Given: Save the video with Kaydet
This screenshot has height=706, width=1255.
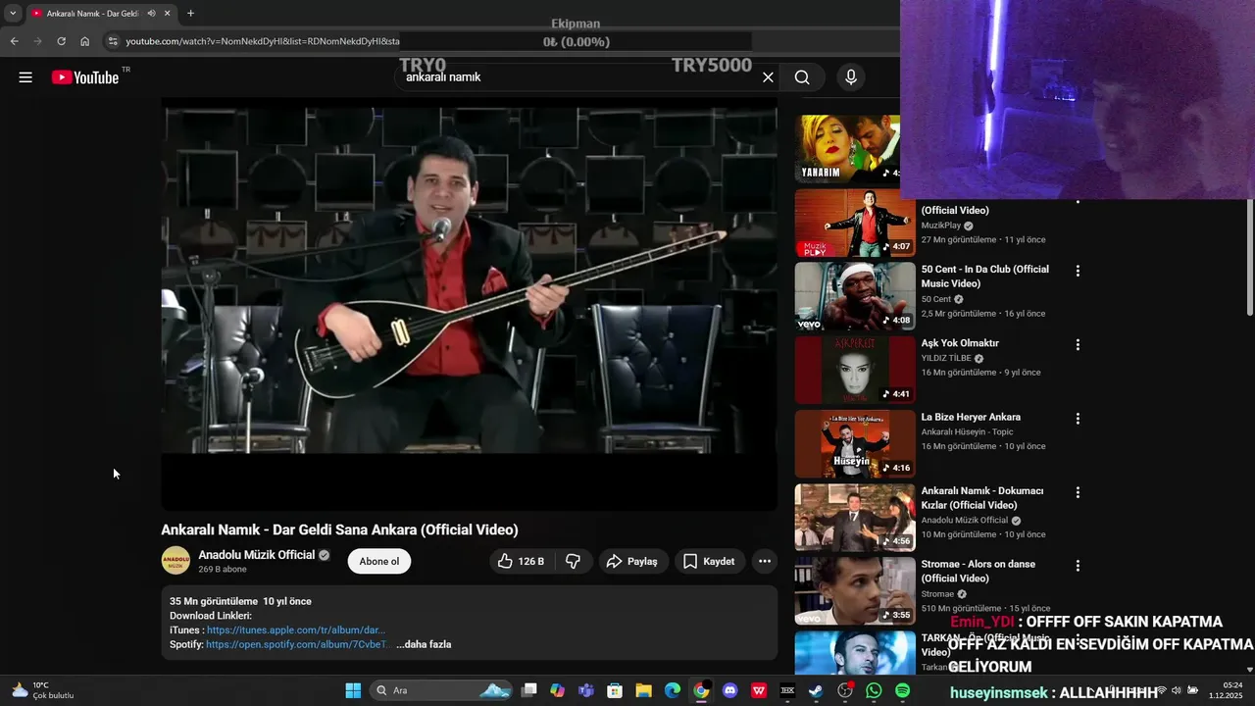Looking at the screenshot, I should pyautogui.click(x=709, y=562).
